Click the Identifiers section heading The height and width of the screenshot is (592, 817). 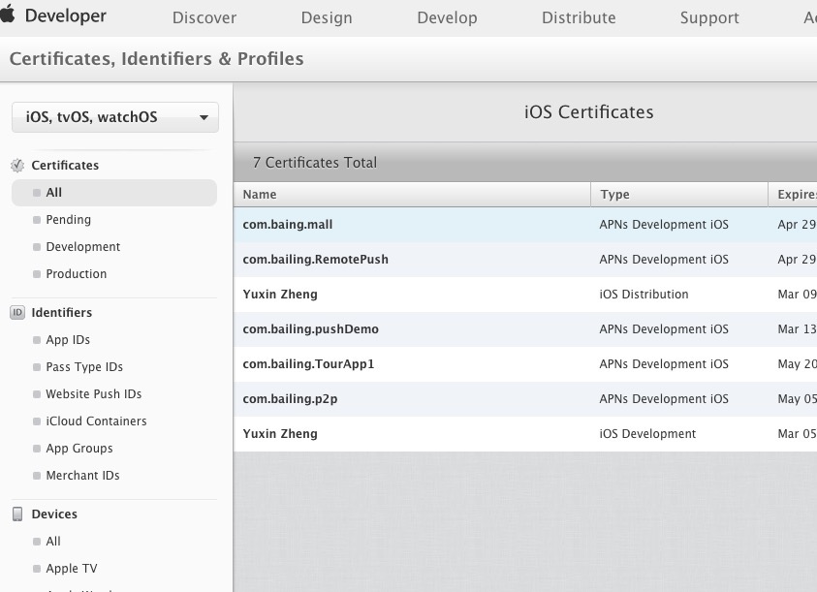61,313
